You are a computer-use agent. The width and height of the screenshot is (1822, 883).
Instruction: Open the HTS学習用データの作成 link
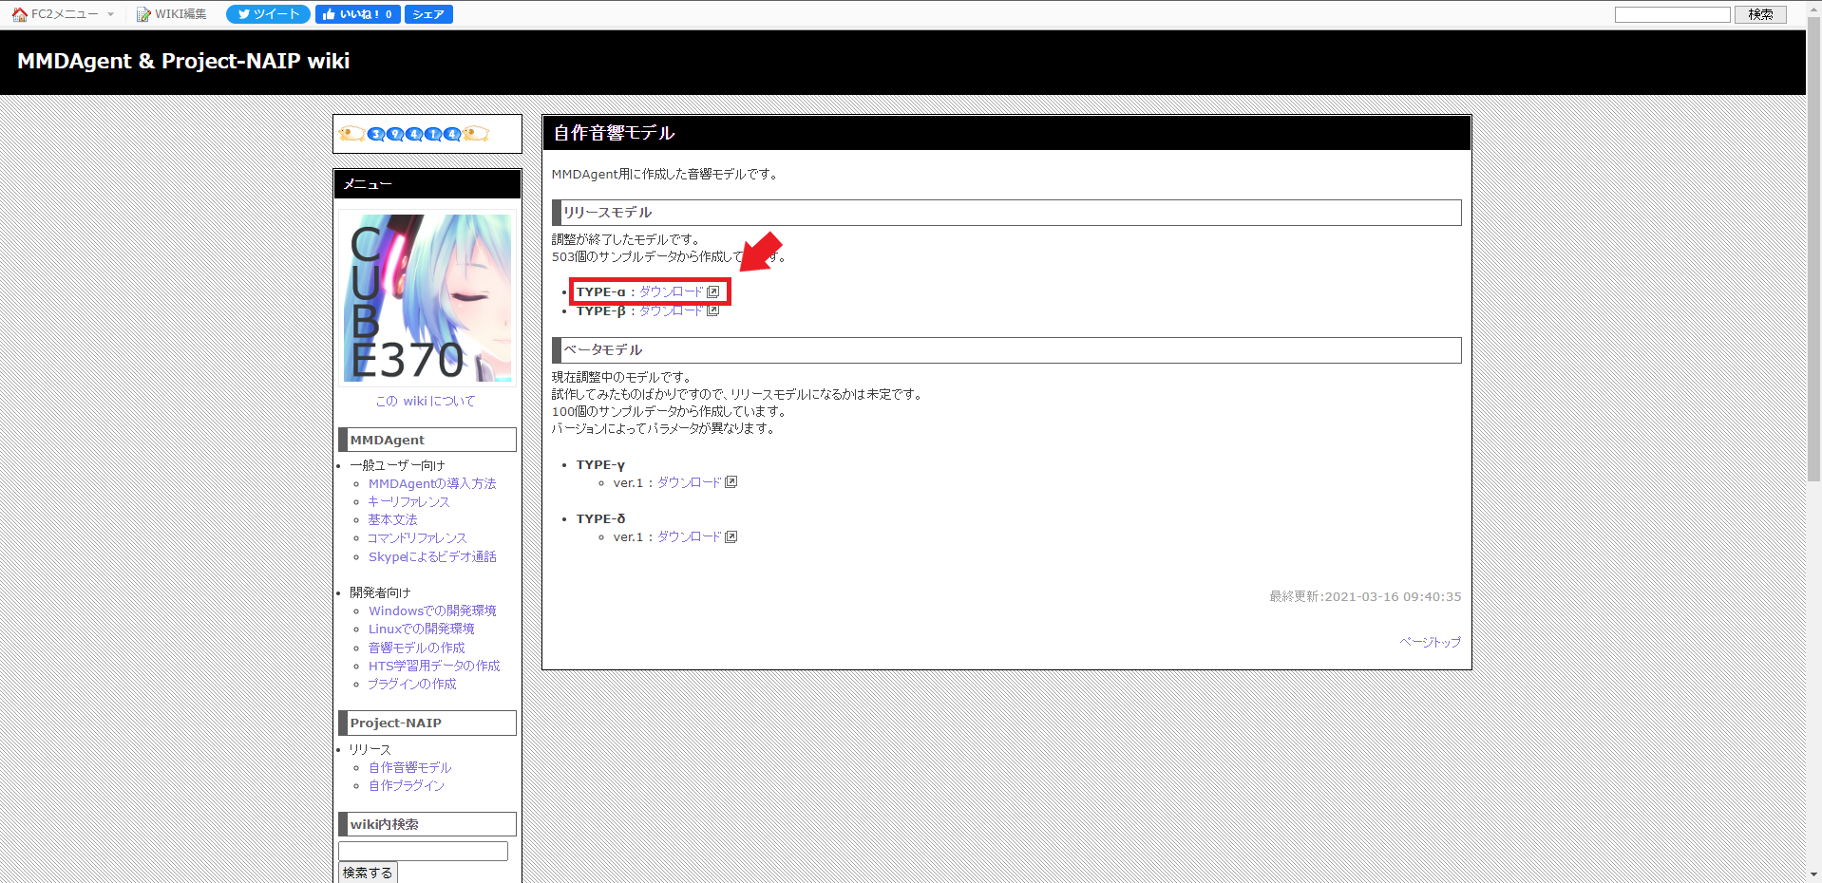pos(434,666)
